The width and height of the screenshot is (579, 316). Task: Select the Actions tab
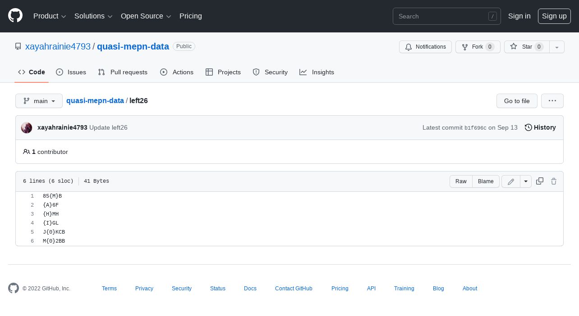(177, 72)
